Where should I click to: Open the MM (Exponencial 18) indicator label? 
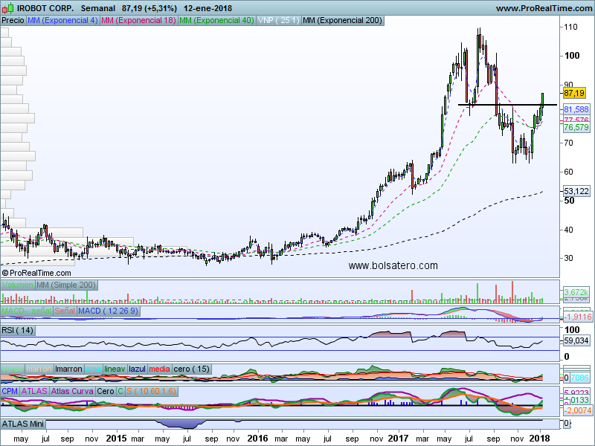point(138,21)
